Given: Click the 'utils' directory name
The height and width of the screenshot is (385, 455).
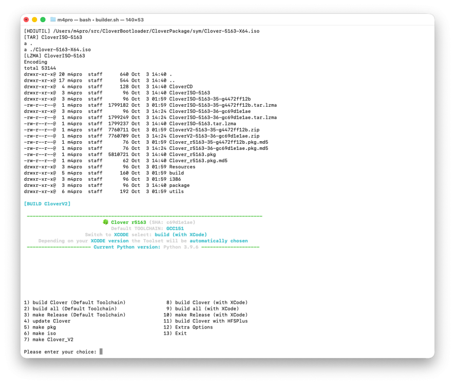Looking at the screenshot, I should click(177, 191).
